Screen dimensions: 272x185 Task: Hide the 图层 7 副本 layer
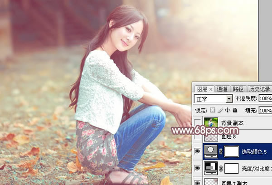click(197, 183)
